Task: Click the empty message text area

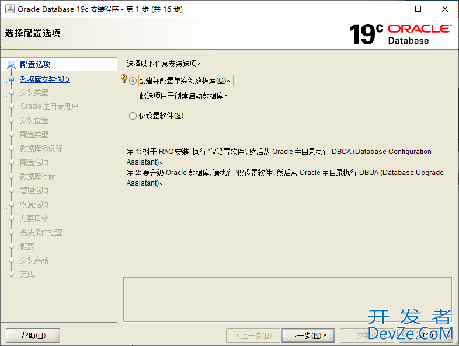Action: pos(287,299)
